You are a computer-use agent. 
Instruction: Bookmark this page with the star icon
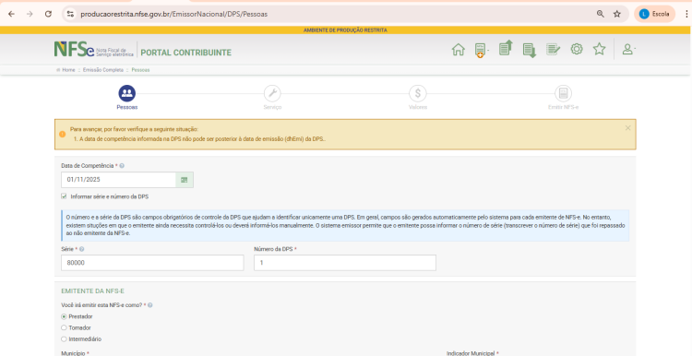coord(617,14)
